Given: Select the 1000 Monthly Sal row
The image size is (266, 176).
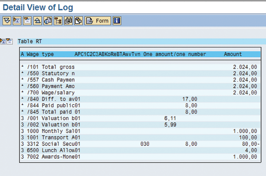Looking at the screenshot, I should pos(140,131).
